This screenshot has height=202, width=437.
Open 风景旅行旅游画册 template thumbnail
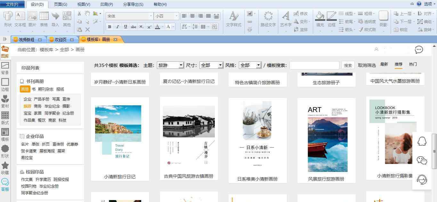click(x=326, y=140)
